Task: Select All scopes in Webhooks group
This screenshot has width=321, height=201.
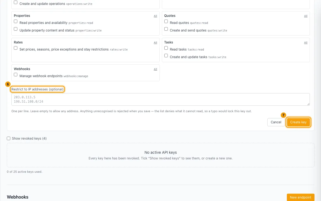Action: [155, 69]
